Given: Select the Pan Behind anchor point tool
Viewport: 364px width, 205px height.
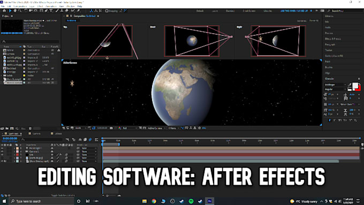Looking at the screenshot, I should (35, 11).
